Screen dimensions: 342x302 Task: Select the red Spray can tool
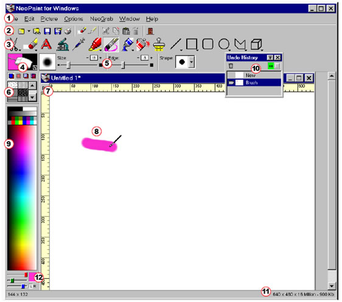(x=143, y=44)
